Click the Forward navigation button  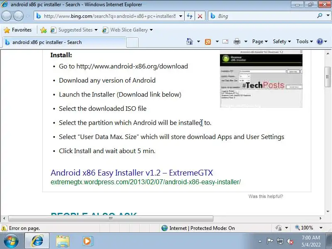click(x=18, y=16)
